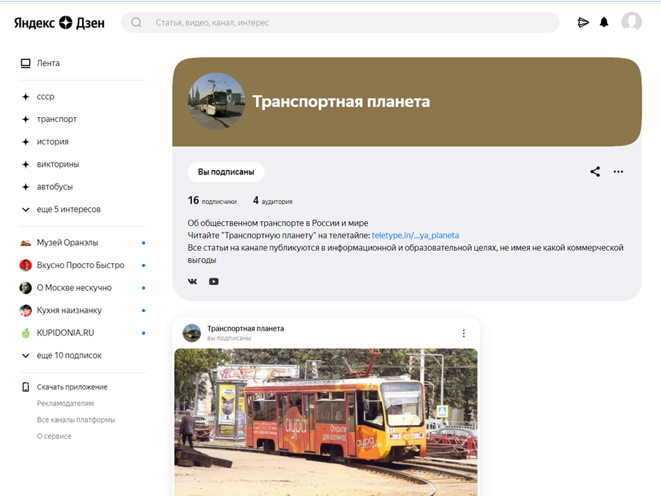Click star icon beside автобусы
Viewport: 661px width, 496px height.
coord(25,187)
